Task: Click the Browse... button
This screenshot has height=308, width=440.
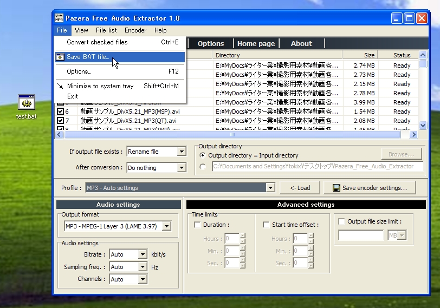Action: click(x=402, y=154)
